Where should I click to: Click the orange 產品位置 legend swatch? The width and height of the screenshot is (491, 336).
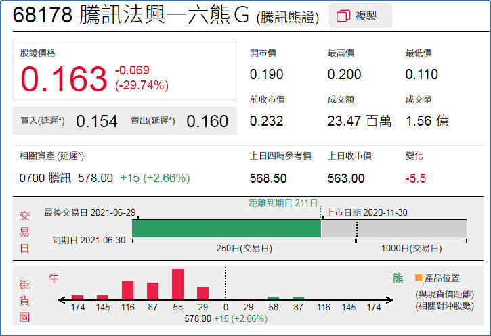[419, 278]
